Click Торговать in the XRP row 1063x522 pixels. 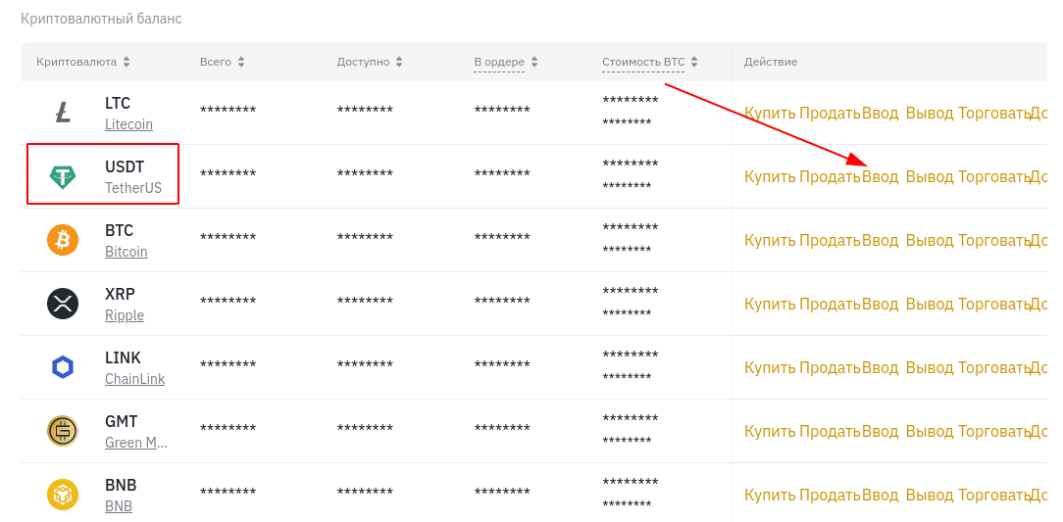[993, 304]
